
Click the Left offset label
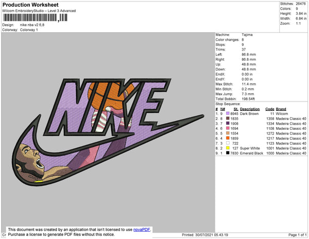point(219,55)
